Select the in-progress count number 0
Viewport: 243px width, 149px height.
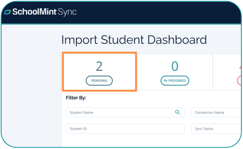click(x=175, y=66)
